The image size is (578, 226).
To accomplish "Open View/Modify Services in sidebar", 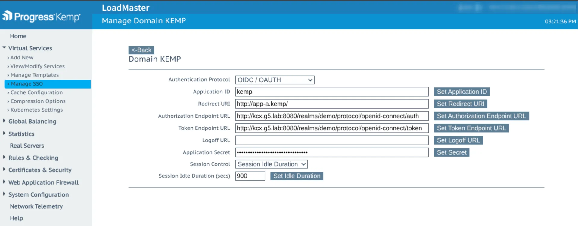I will (x=37, y=66).
